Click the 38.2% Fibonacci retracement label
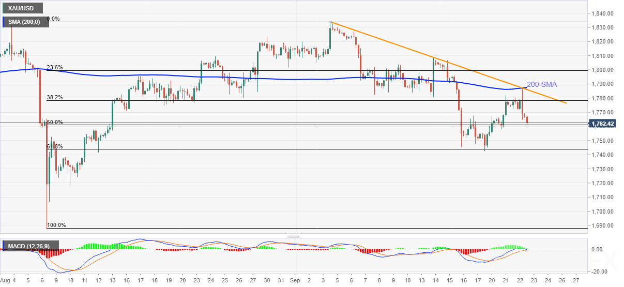Image resolution: width=624 pixels, height=287 pixels. coord(55,97)
